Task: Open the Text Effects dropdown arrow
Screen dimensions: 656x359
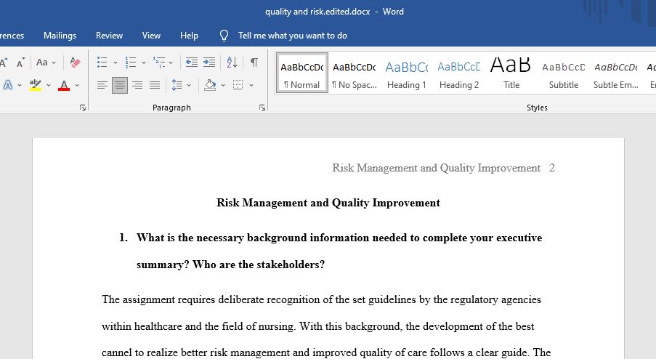Action: [19, 85]
